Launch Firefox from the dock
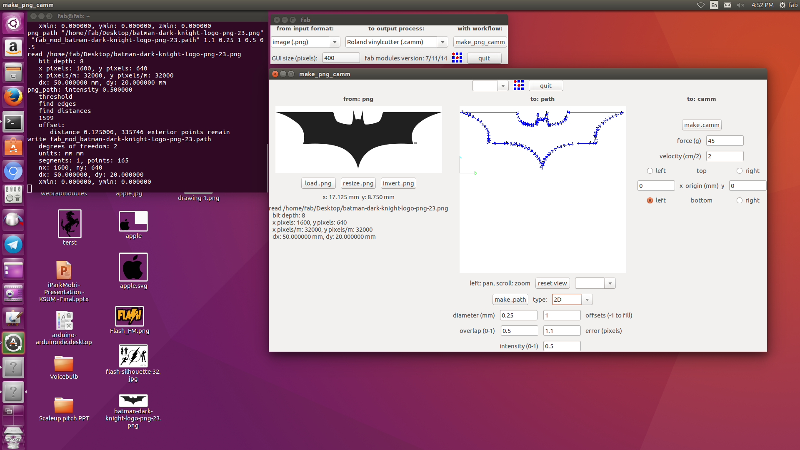The width and height of the screenshot is (800, 450). [x=13, y=97]
